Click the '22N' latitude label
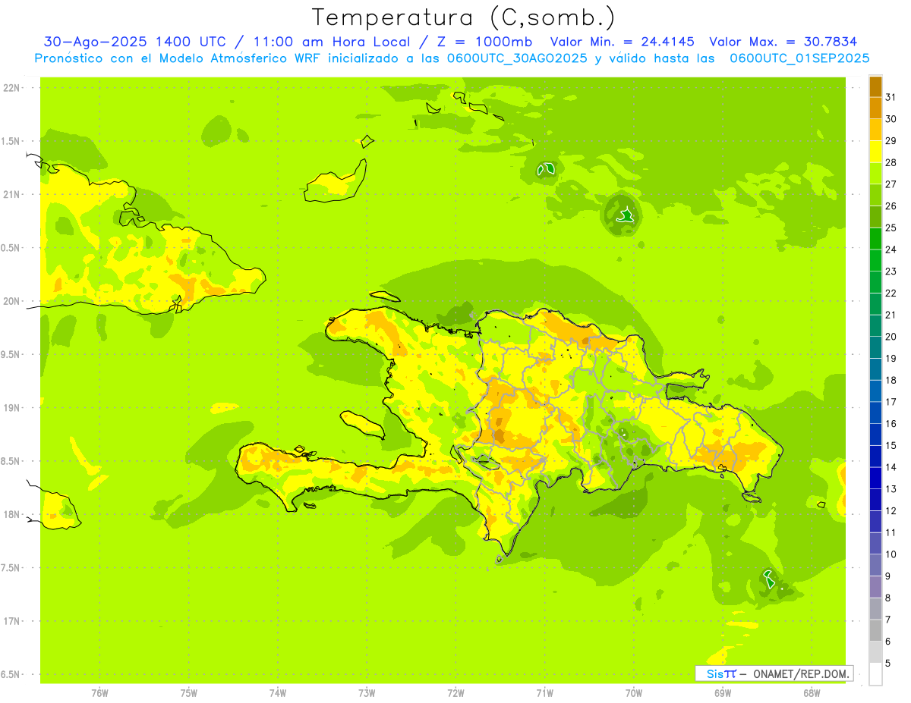The image size is (911, 703). (x=13, y=88)
